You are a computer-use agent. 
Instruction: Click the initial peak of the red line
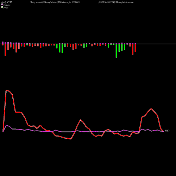coord(6,90)
